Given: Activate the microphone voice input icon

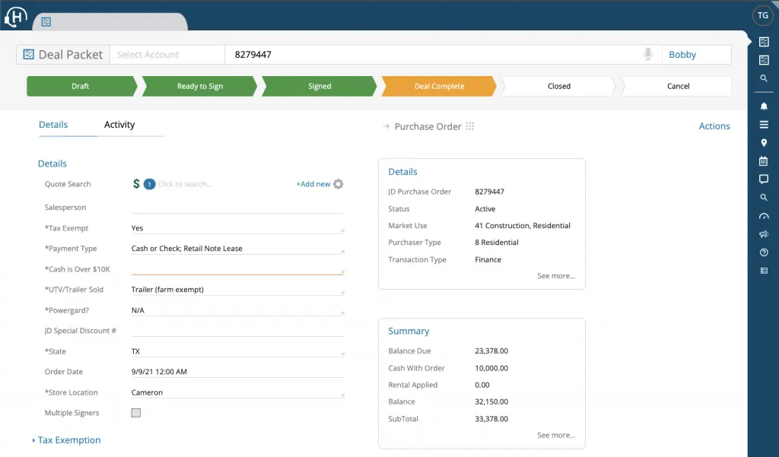Looking at the screenshot, I should point(648,54).
